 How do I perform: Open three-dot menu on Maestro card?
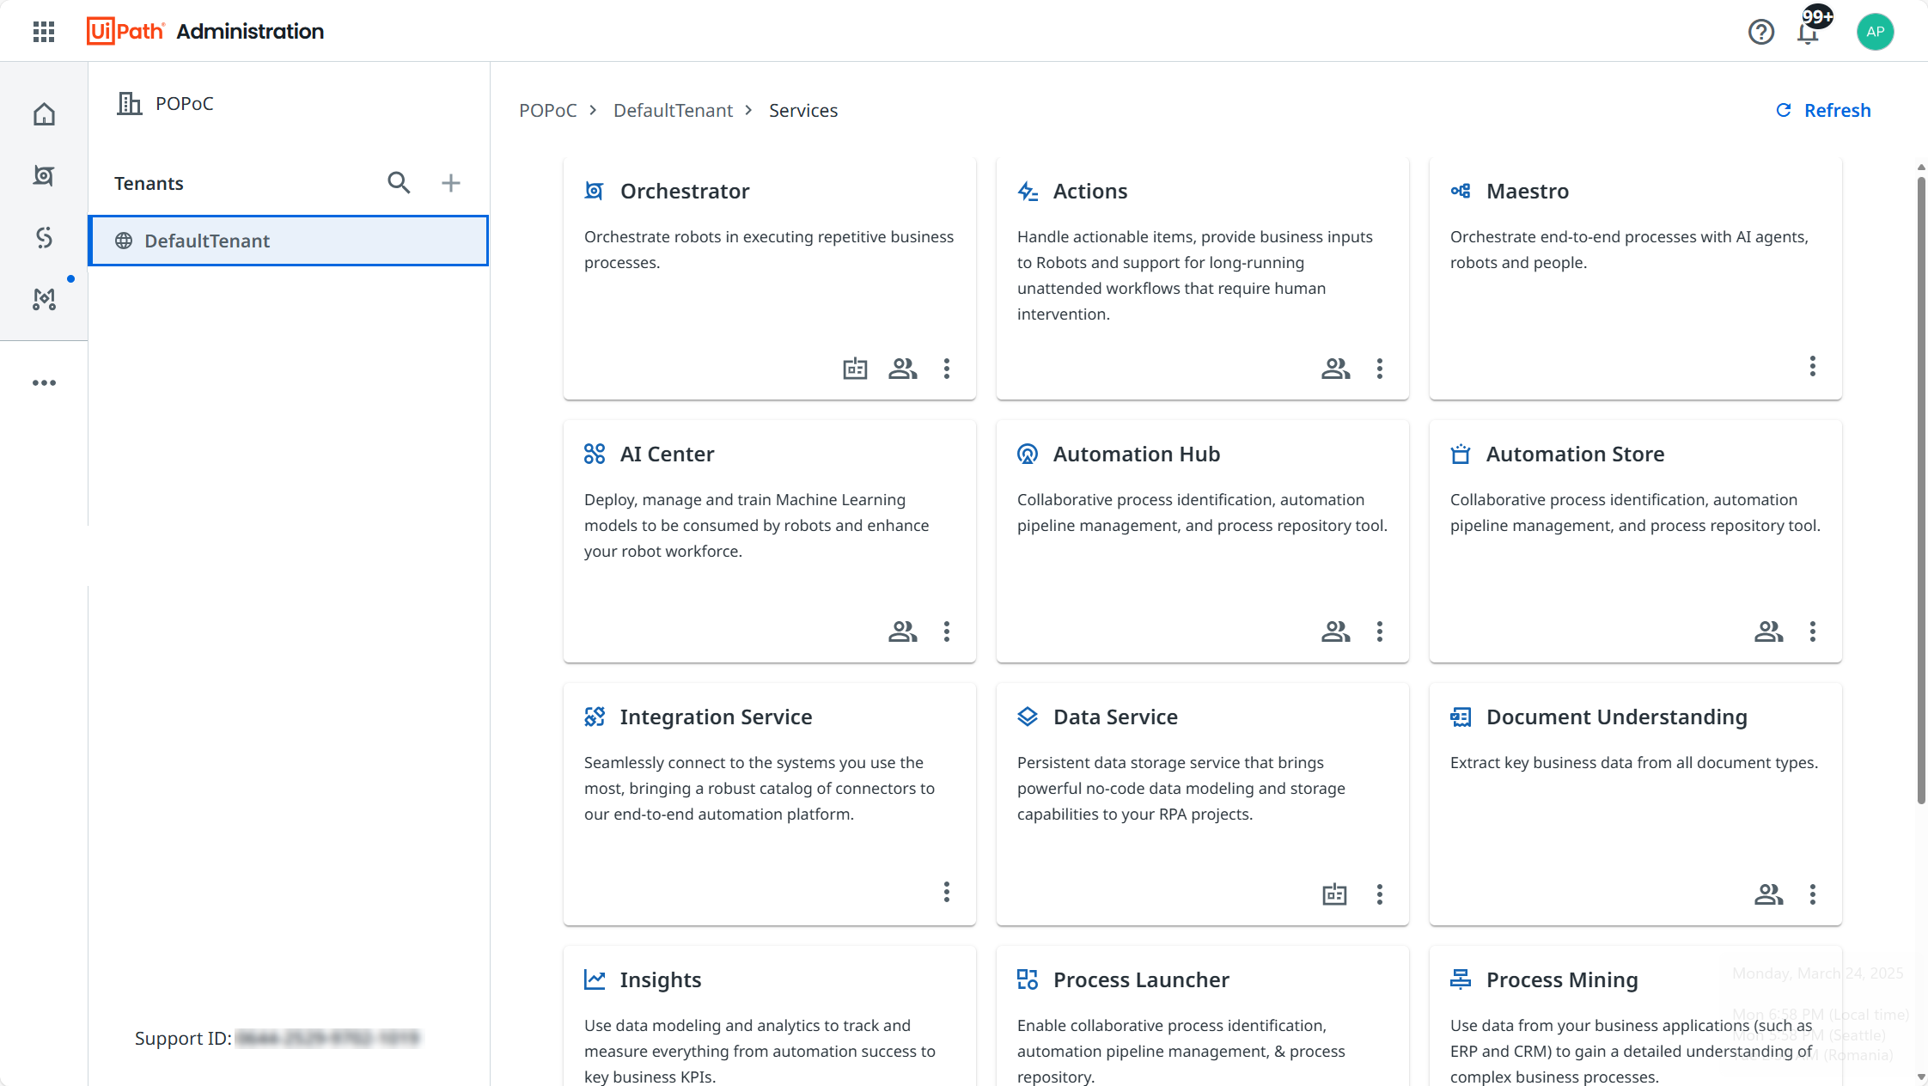point(1813,366)
